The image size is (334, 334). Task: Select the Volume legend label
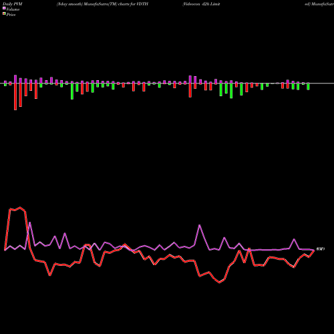(x=13, y=9)
